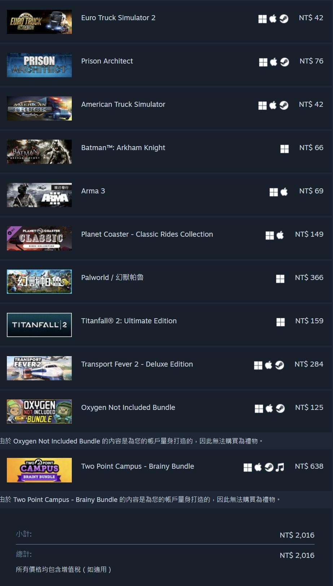Click the Windows icon next to Batman: Arkham Knight
This screenshot has width=333, height=586.
tap(284, 149)
